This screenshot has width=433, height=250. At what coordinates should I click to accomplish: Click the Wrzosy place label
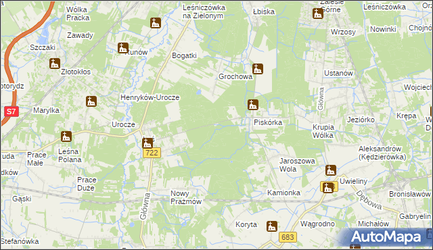343,32
